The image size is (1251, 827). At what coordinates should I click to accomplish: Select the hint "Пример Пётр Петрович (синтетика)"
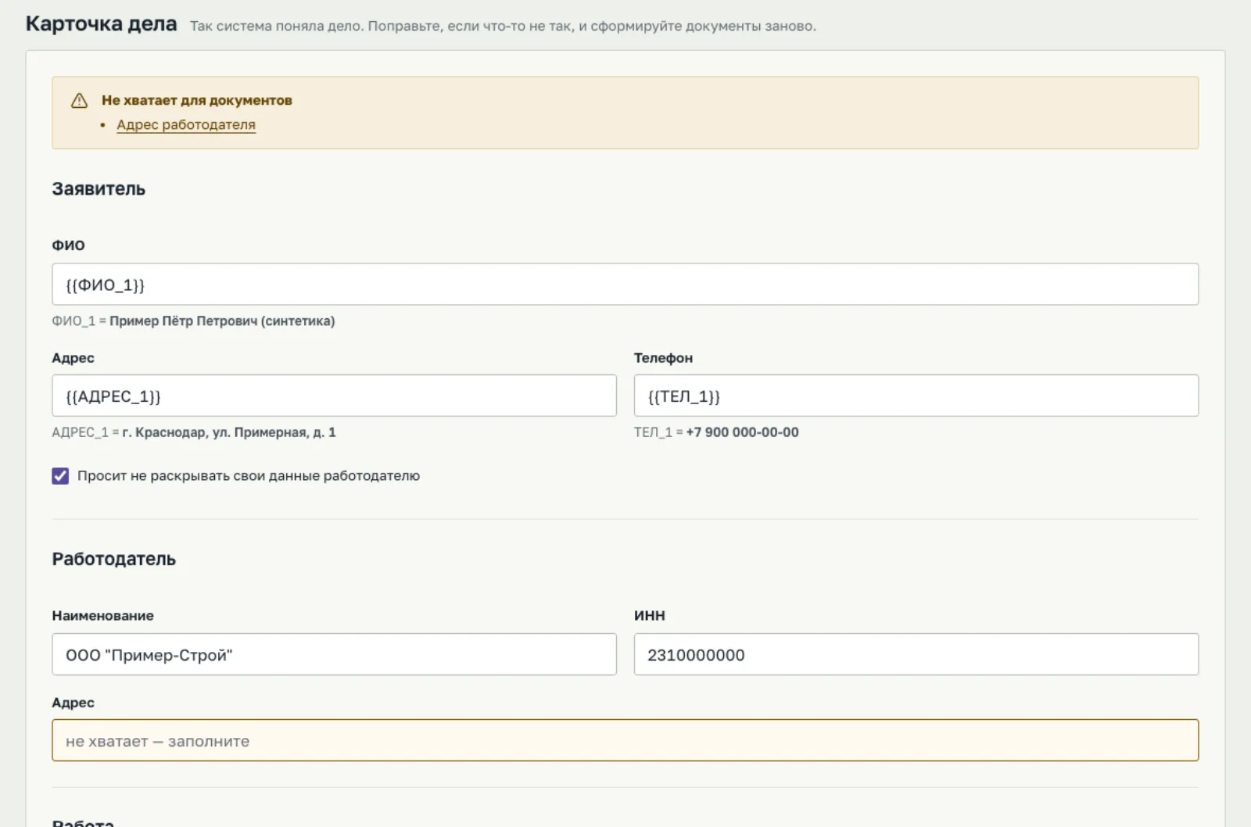(x=222, y=320)
